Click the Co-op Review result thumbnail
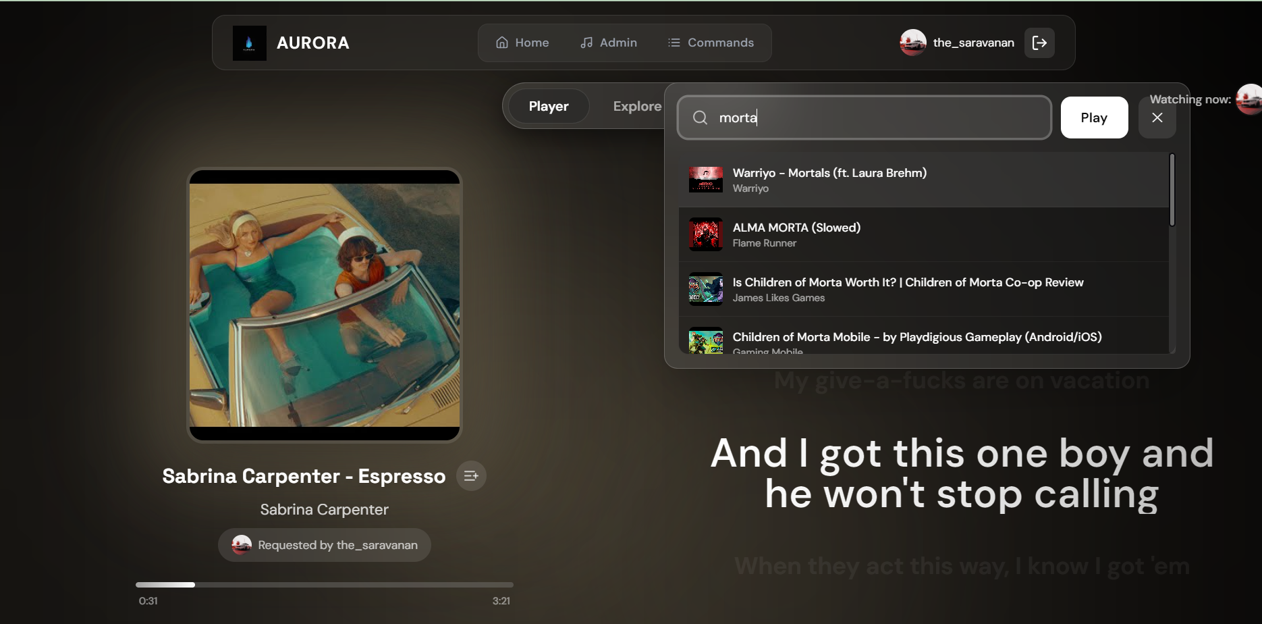Viewport: 1262px width, 624px height. pyautogui.click(x=706, y=289)
